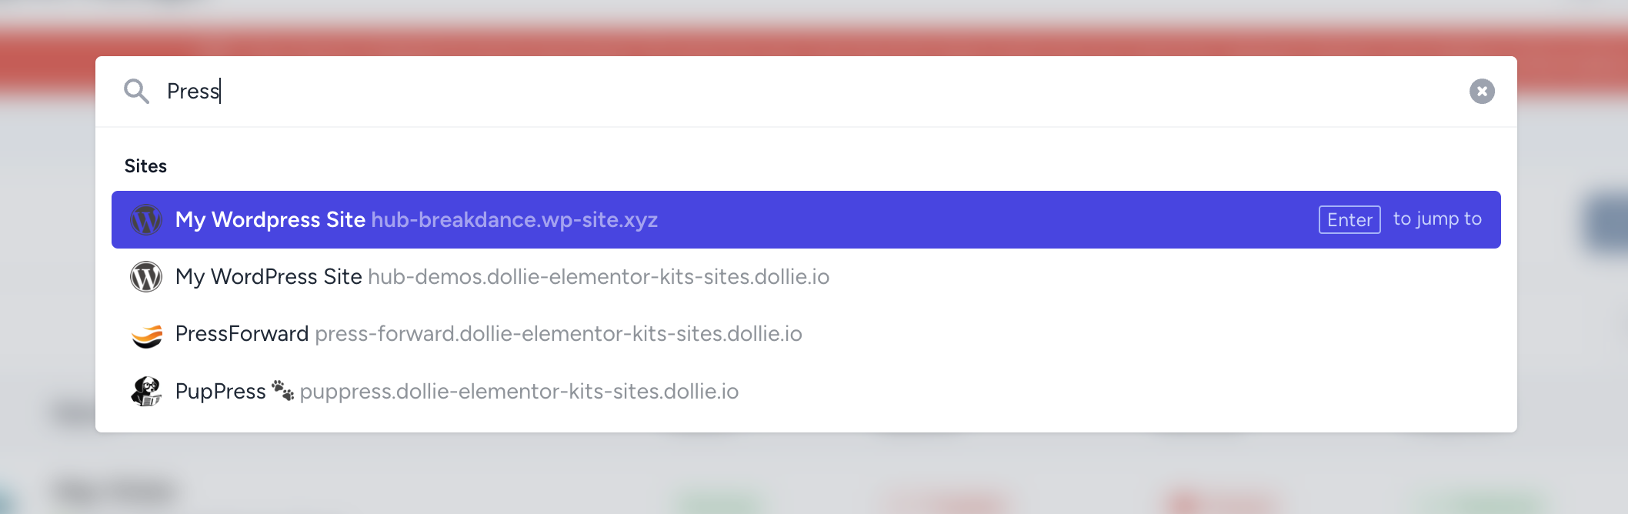Click the press-forward.dollie-elementor-kits-sites.dollie.io URL
Viewport: 1628px width, 514px height.
[x=559, y=334]
